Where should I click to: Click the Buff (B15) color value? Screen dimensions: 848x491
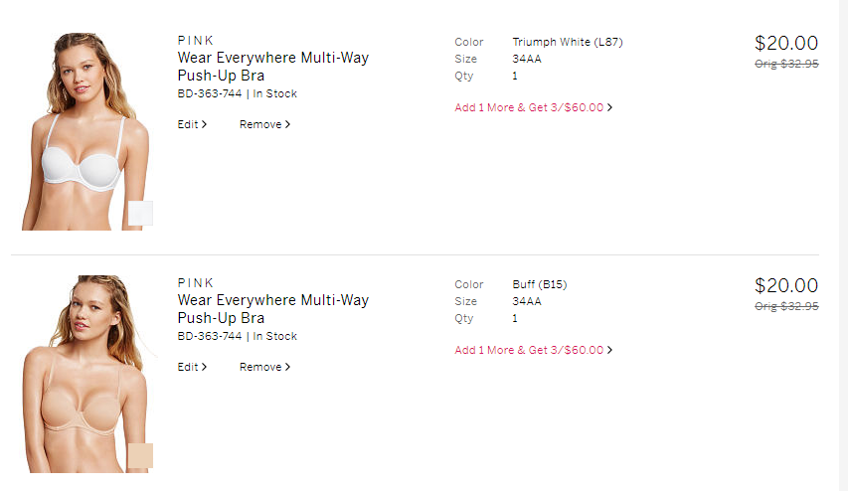pos(540,284)
